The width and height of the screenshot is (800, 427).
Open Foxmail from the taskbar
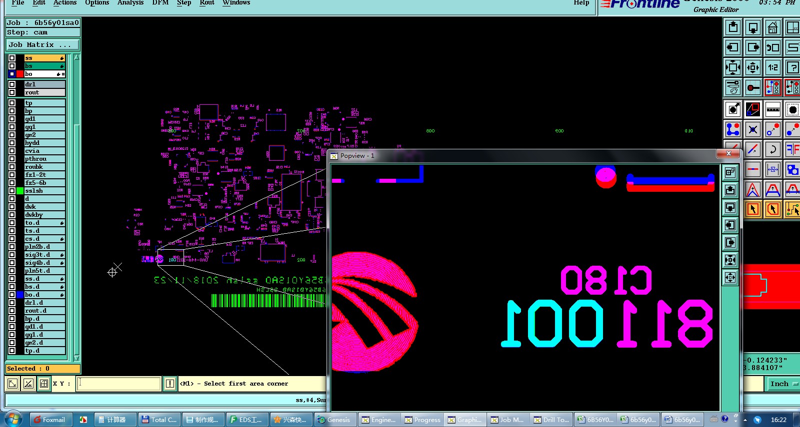pos(50,420)
